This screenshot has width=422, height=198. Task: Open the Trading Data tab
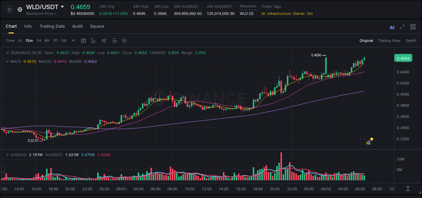pos(52,26)
